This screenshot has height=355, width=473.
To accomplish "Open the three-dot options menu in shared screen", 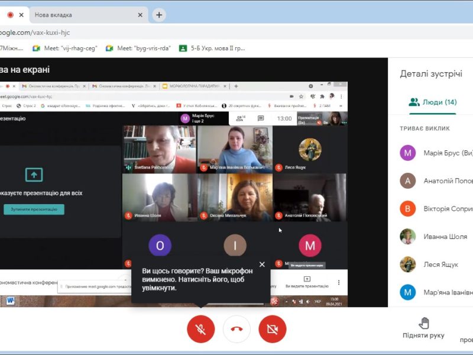I will pos(339,282).
